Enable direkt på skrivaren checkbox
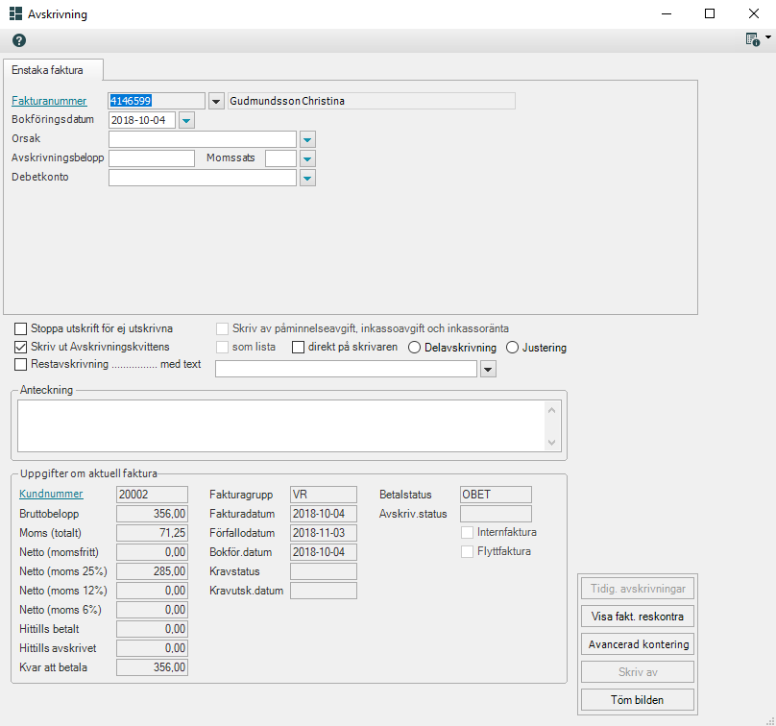Image resolution: width=776 pixels, height=726 pixels. click(298, 348)
